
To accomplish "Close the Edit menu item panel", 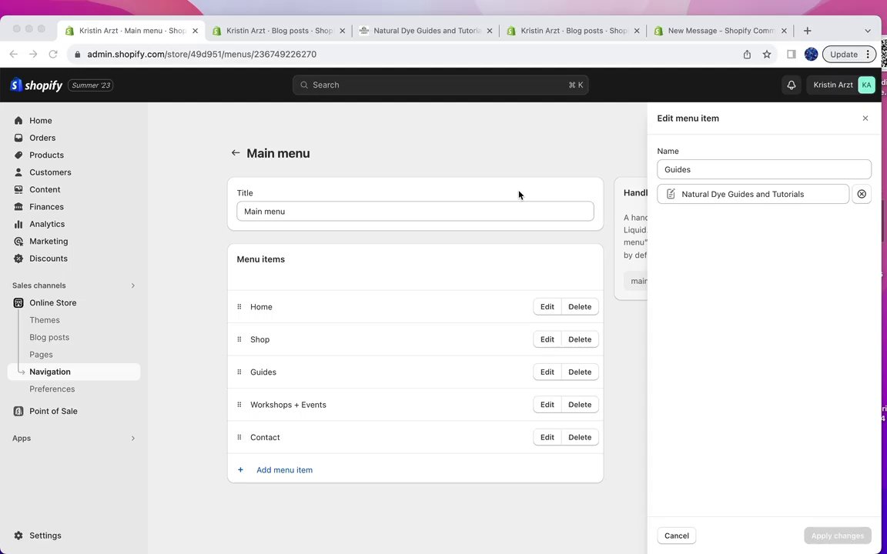I will (865, 118).
